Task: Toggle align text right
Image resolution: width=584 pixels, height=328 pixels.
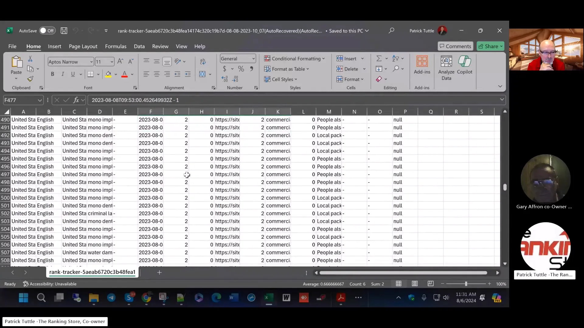Action: [x=167, y=74]
